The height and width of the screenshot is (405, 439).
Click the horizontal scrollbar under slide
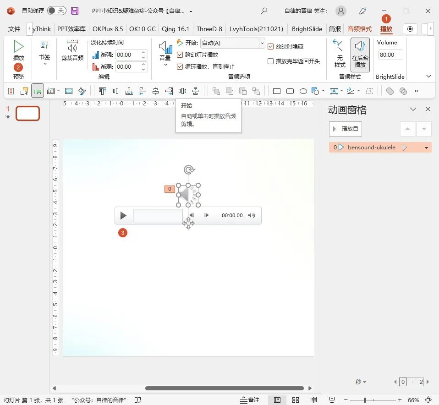click(224, 388)
